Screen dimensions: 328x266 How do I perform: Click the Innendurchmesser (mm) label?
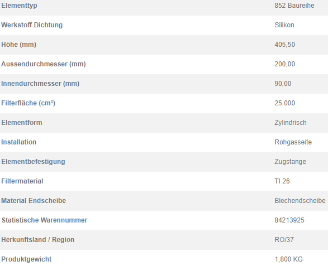tap(40, 84)
